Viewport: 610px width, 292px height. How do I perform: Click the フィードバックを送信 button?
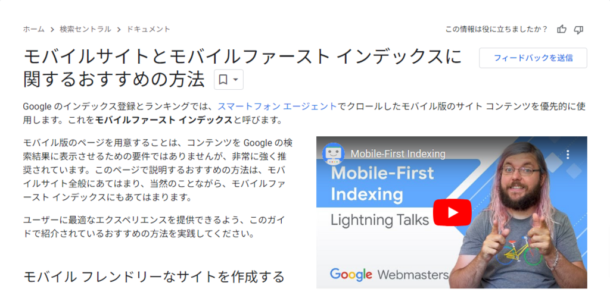533,58
